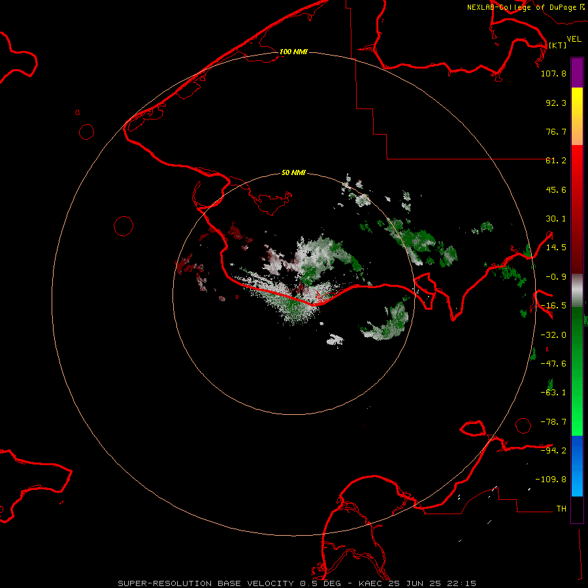The width and height of the screenshot is (588, 588).
Task: Click the VEL legend title
Action: click(x=574, y=39)
